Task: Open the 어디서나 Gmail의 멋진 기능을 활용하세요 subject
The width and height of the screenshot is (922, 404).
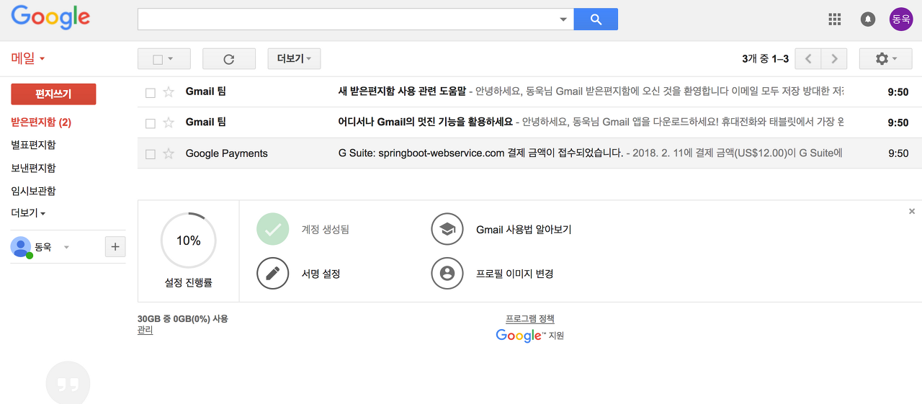Action: tap(425, 122)
